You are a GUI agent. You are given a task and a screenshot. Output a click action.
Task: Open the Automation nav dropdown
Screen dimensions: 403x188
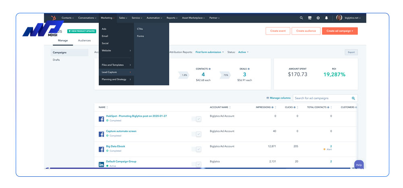pyautogui.click(x=154, y=18)
